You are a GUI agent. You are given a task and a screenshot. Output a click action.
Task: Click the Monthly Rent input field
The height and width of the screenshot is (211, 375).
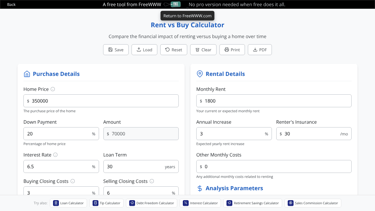pos(274,101)
